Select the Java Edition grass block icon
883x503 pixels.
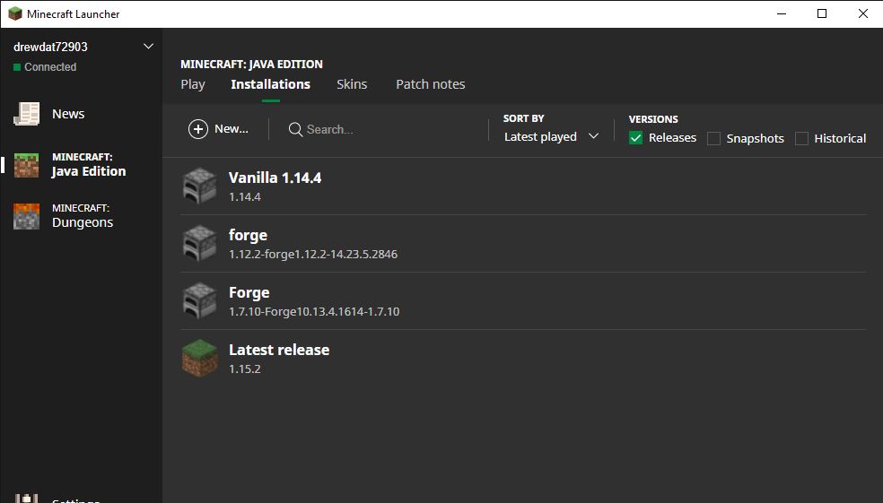[x=26, y=165]
